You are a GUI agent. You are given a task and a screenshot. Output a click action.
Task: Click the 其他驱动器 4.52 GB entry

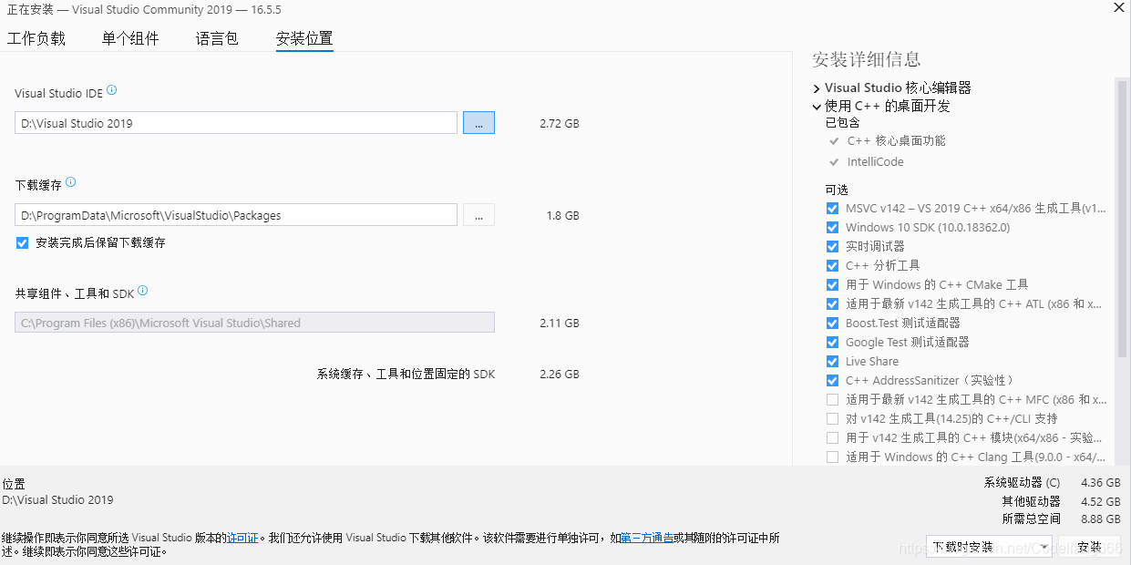point(1061,501)
